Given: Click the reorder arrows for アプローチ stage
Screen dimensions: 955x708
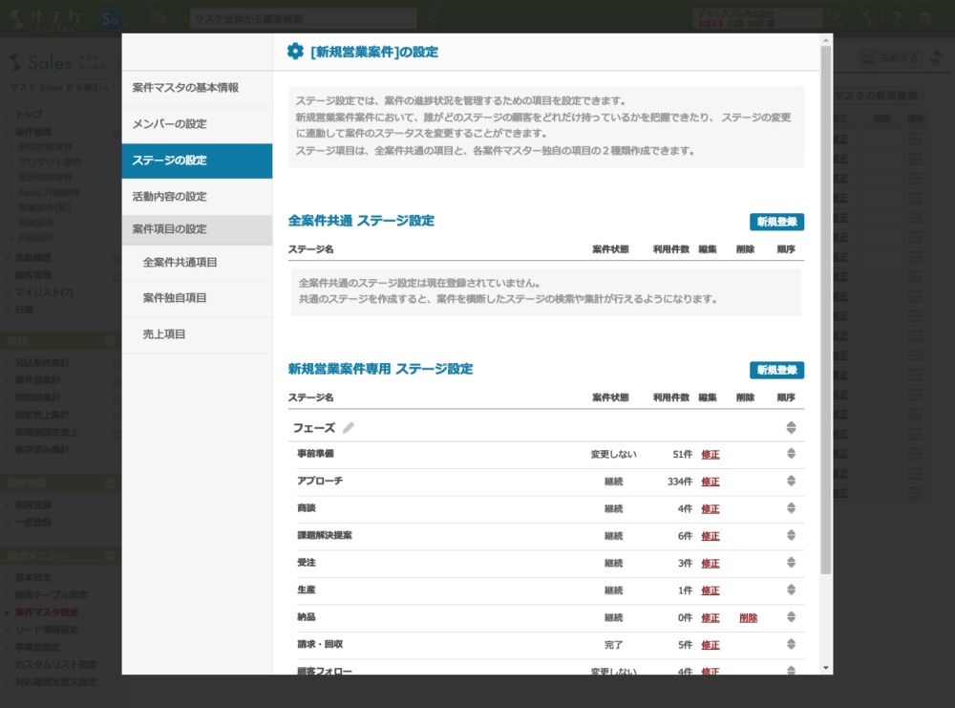Looking at the screenshot, I should click(791, 482).
